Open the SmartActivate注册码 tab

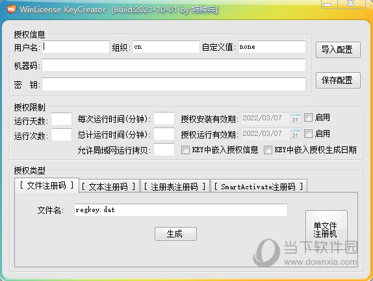click(x=259, y=187)
